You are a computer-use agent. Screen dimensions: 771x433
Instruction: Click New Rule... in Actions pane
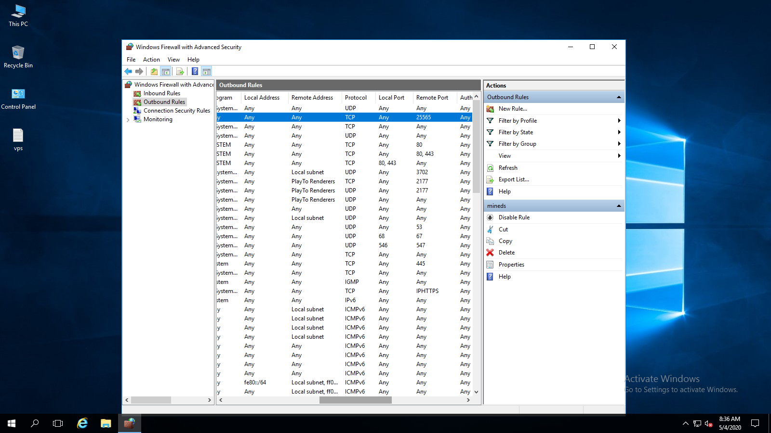(512, 109)
